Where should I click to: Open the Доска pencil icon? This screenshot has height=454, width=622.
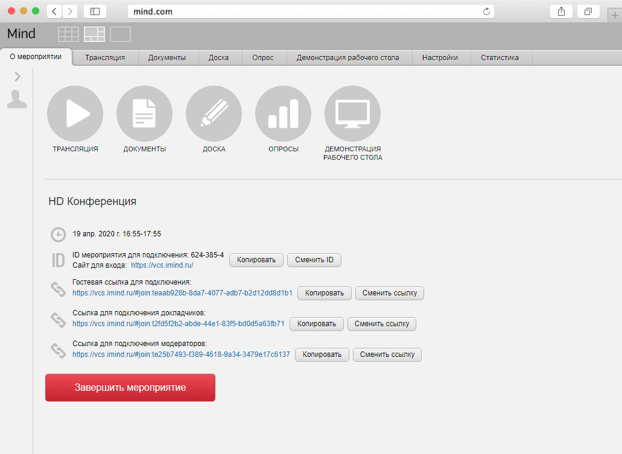click(x=214, y=113)
